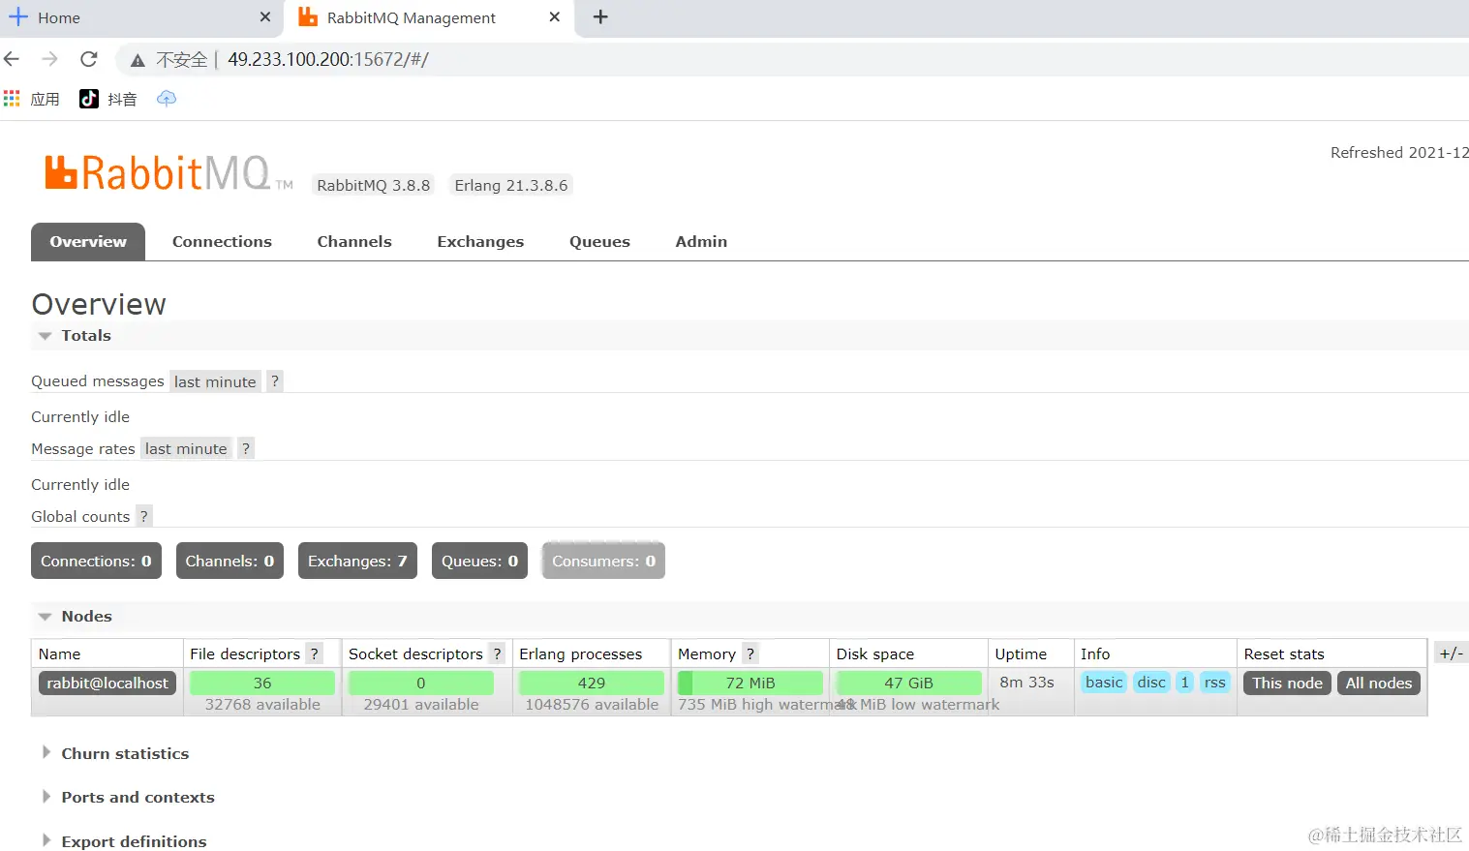Open the Douyin (抖音) bookmark
1469x851 pixels.
tap(108, 99)
